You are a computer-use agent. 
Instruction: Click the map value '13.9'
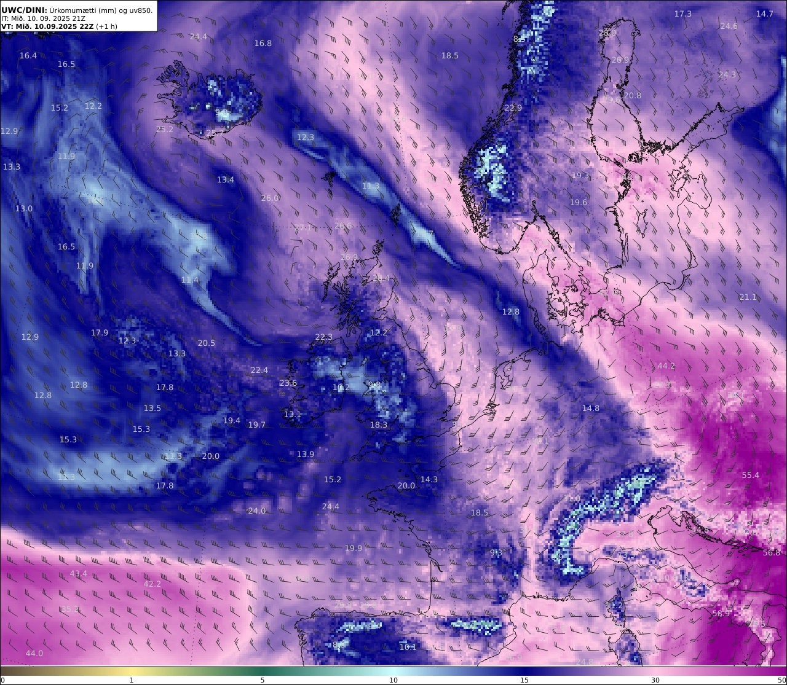[x=306, y=455]
